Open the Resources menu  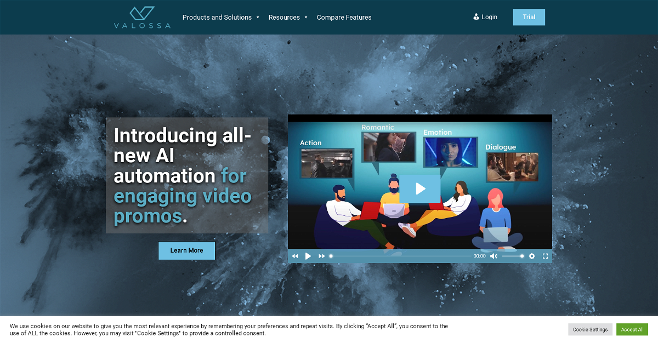284,18
